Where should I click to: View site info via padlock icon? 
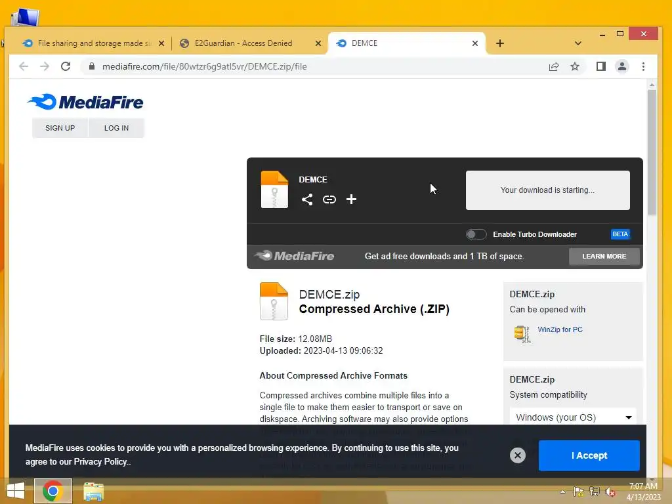(x=92, y=66)
